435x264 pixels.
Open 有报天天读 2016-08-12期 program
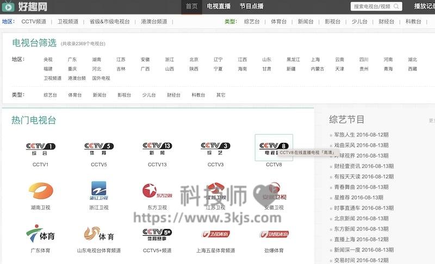[x=364, y=177]
